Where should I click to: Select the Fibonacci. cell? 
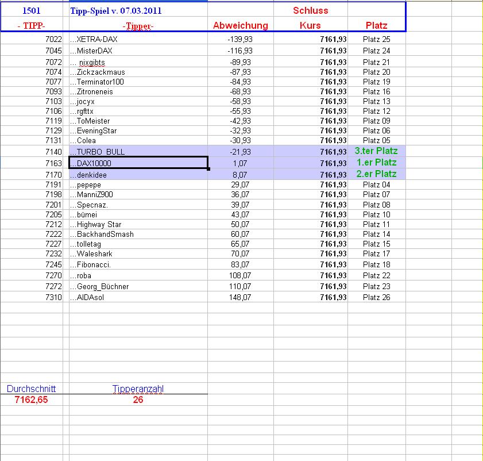(138, 264)
